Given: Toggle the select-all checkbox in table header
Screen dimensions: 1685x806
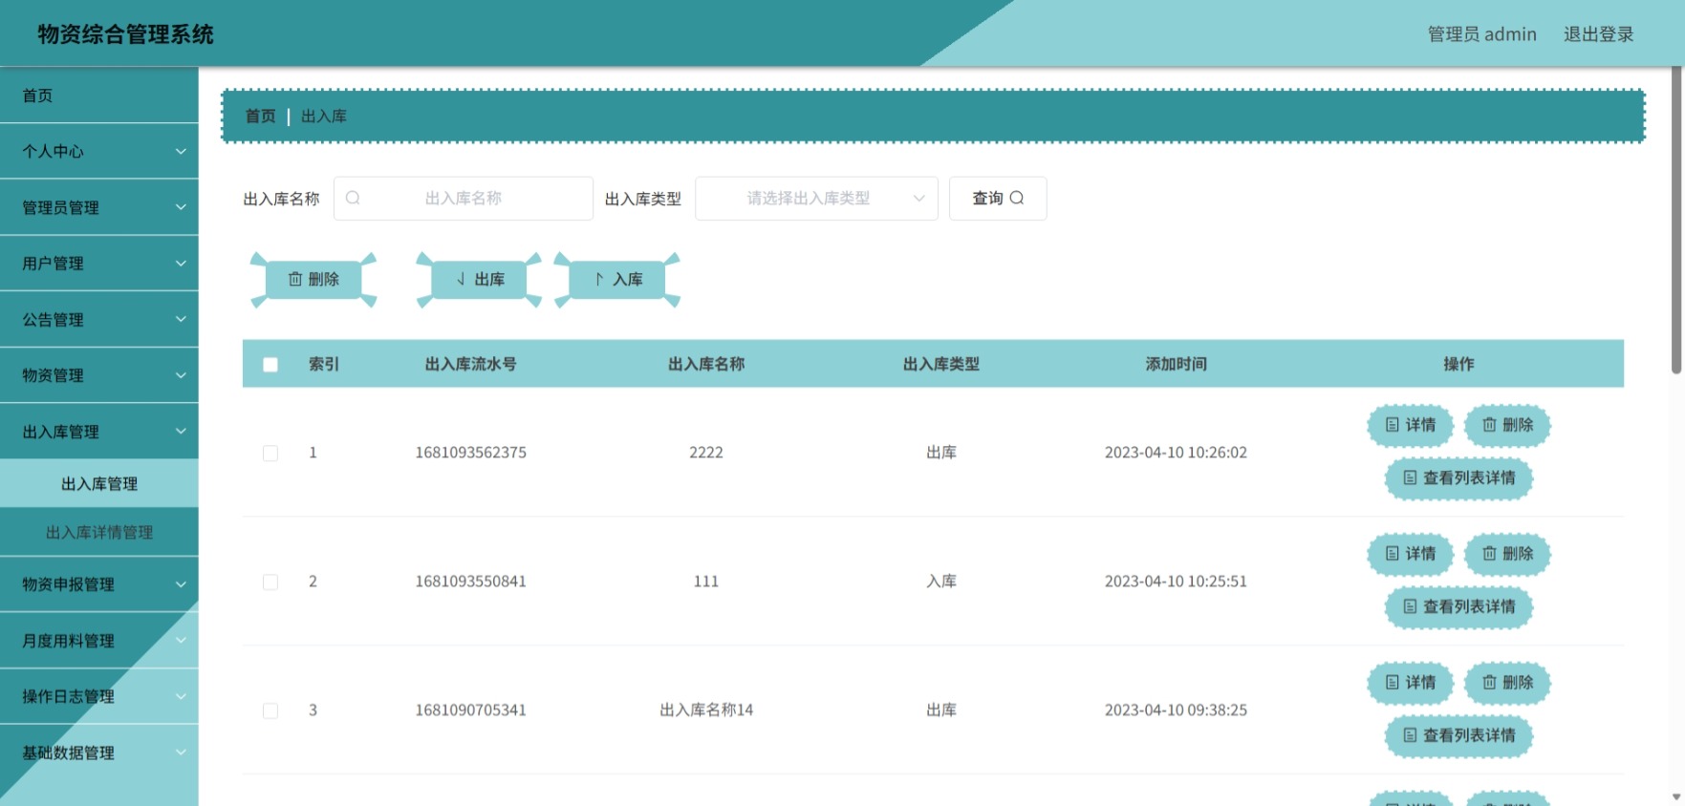Looking at the screenshot, I should (270, 364).
